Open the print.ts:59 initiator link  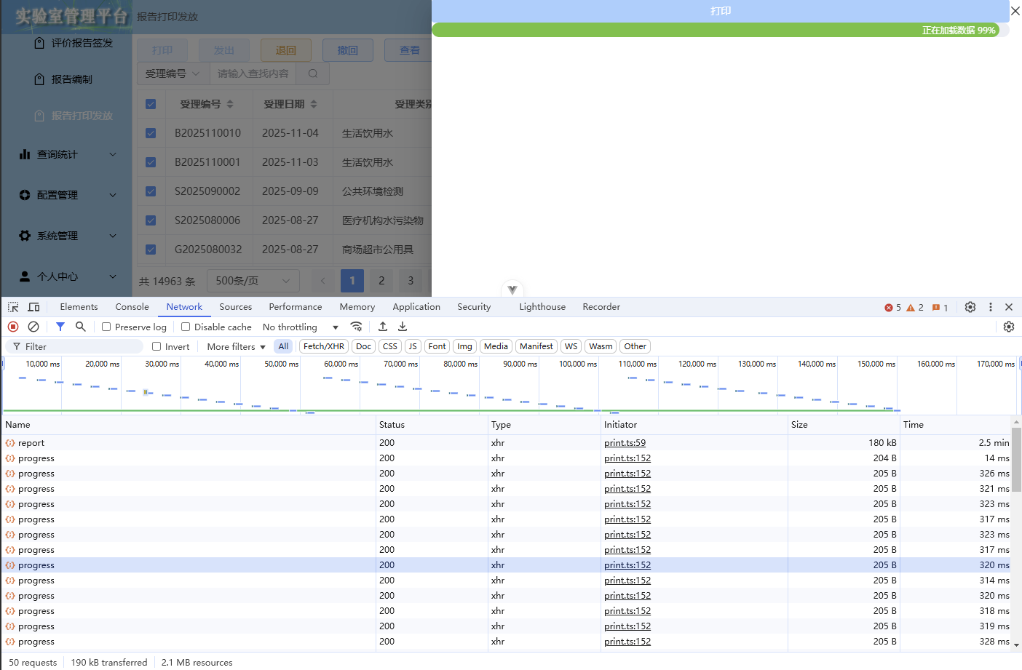pos(625,442)
